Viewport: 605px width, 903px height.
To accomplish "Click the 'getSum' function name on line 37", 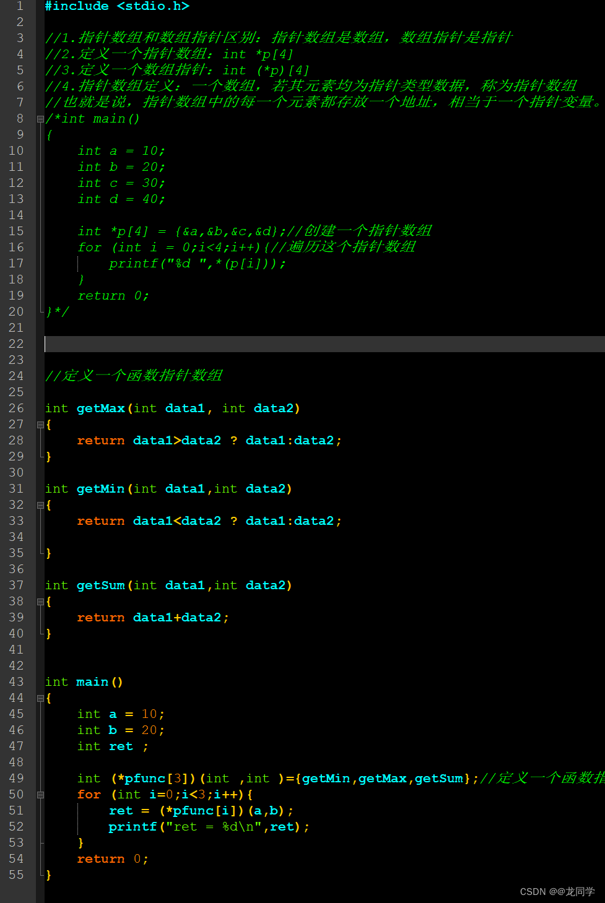I will point(101,585).
